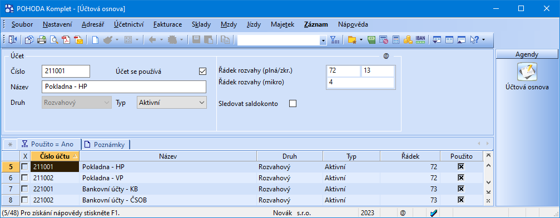
Task: Open print preview magnifier icon
Action: point(54,40)
